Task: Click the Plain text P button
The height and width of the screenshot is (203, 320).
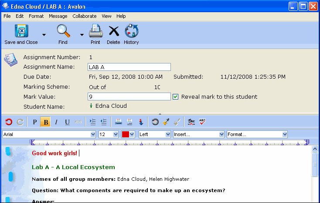Action: 35,122
